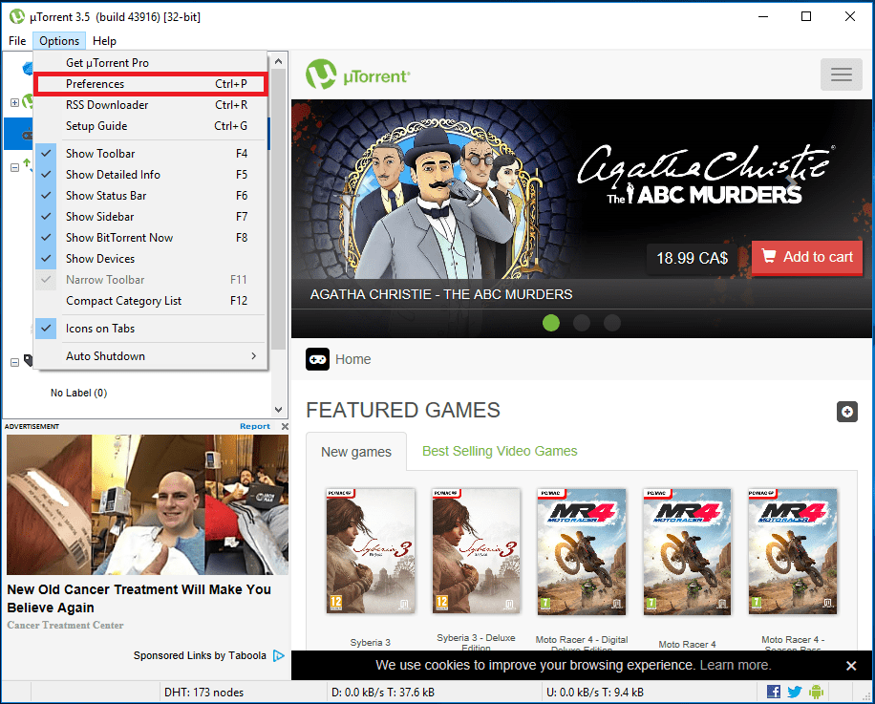Screen dimensions: 875x704
Task: Open the Moto Racer 4 - Digital Deluxe cover
Action: (582, 552)
